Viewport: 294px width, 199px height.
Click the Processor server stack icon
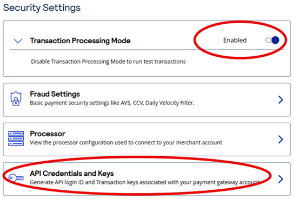(x=16, y=138)
